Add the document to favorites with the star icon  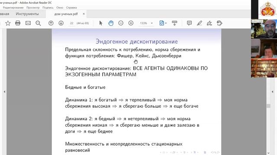tap(8, 23)
